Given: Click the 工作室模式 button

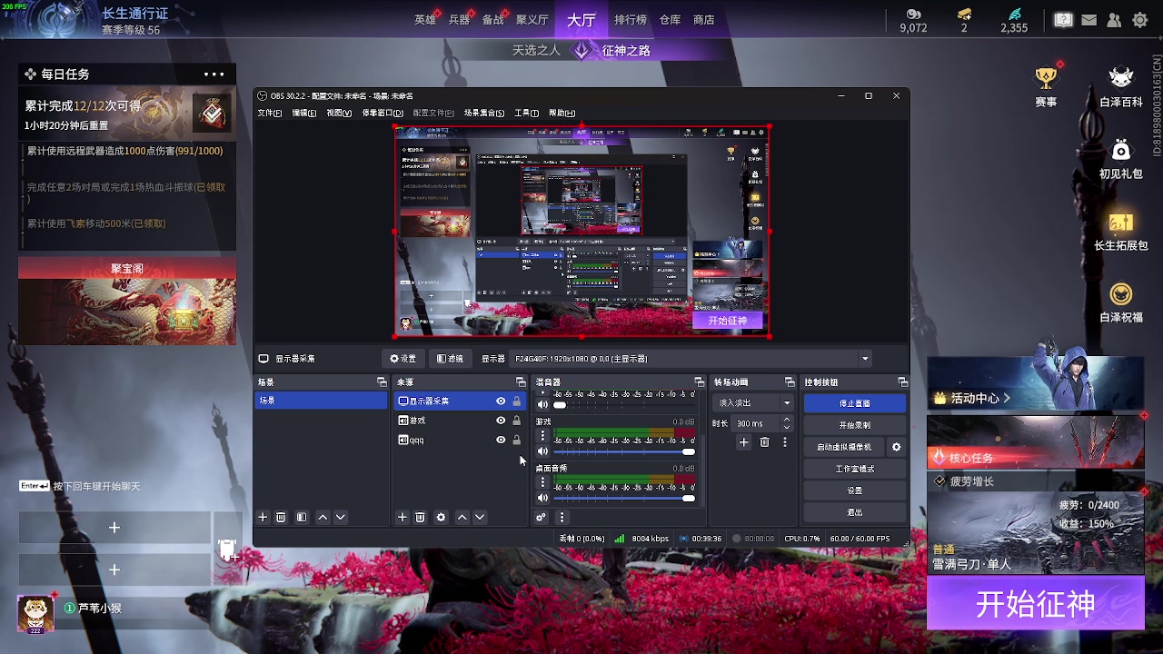Looking at the screenshot, I should (854, 469).
